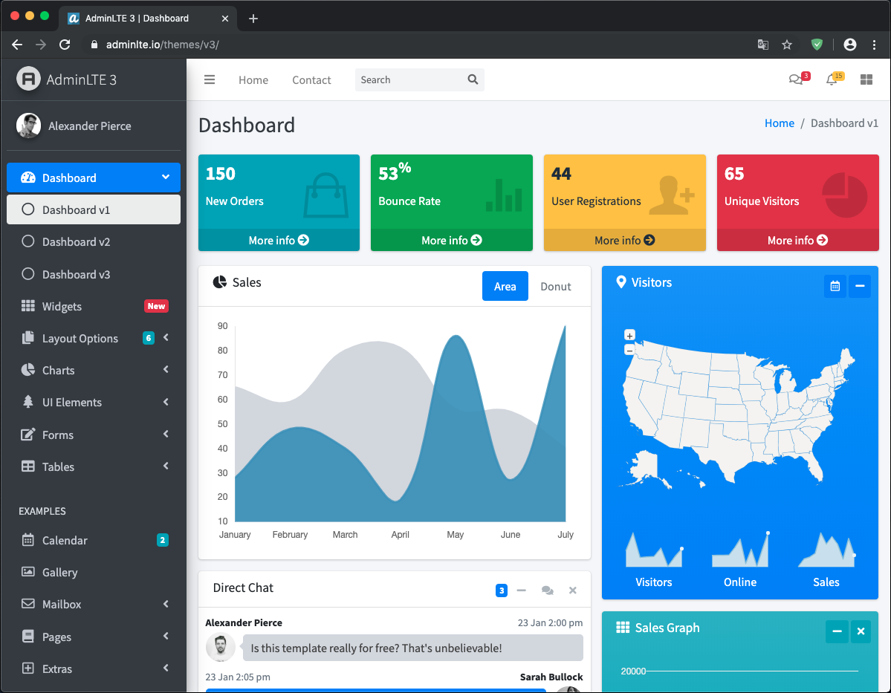
Task: Expand the Layout Options menu
Action: [x=94, y=338]
